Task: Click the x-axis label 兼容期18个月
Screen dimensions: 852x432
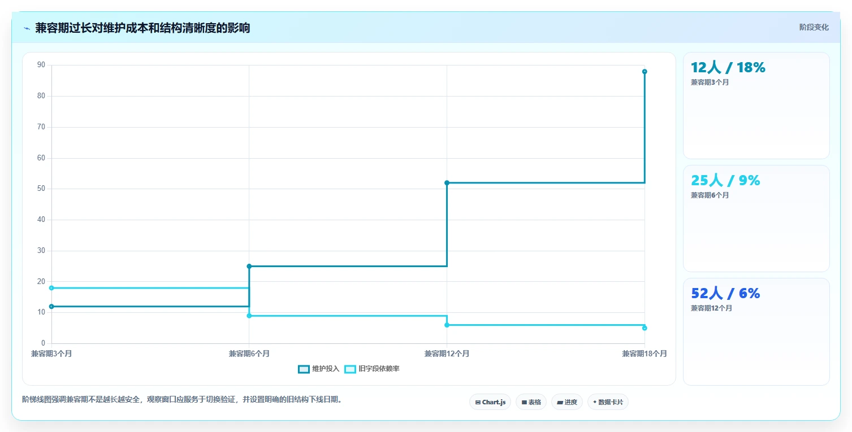Action: [x=645, y=354]
